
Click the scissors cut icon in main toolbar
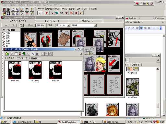point(13,10)
